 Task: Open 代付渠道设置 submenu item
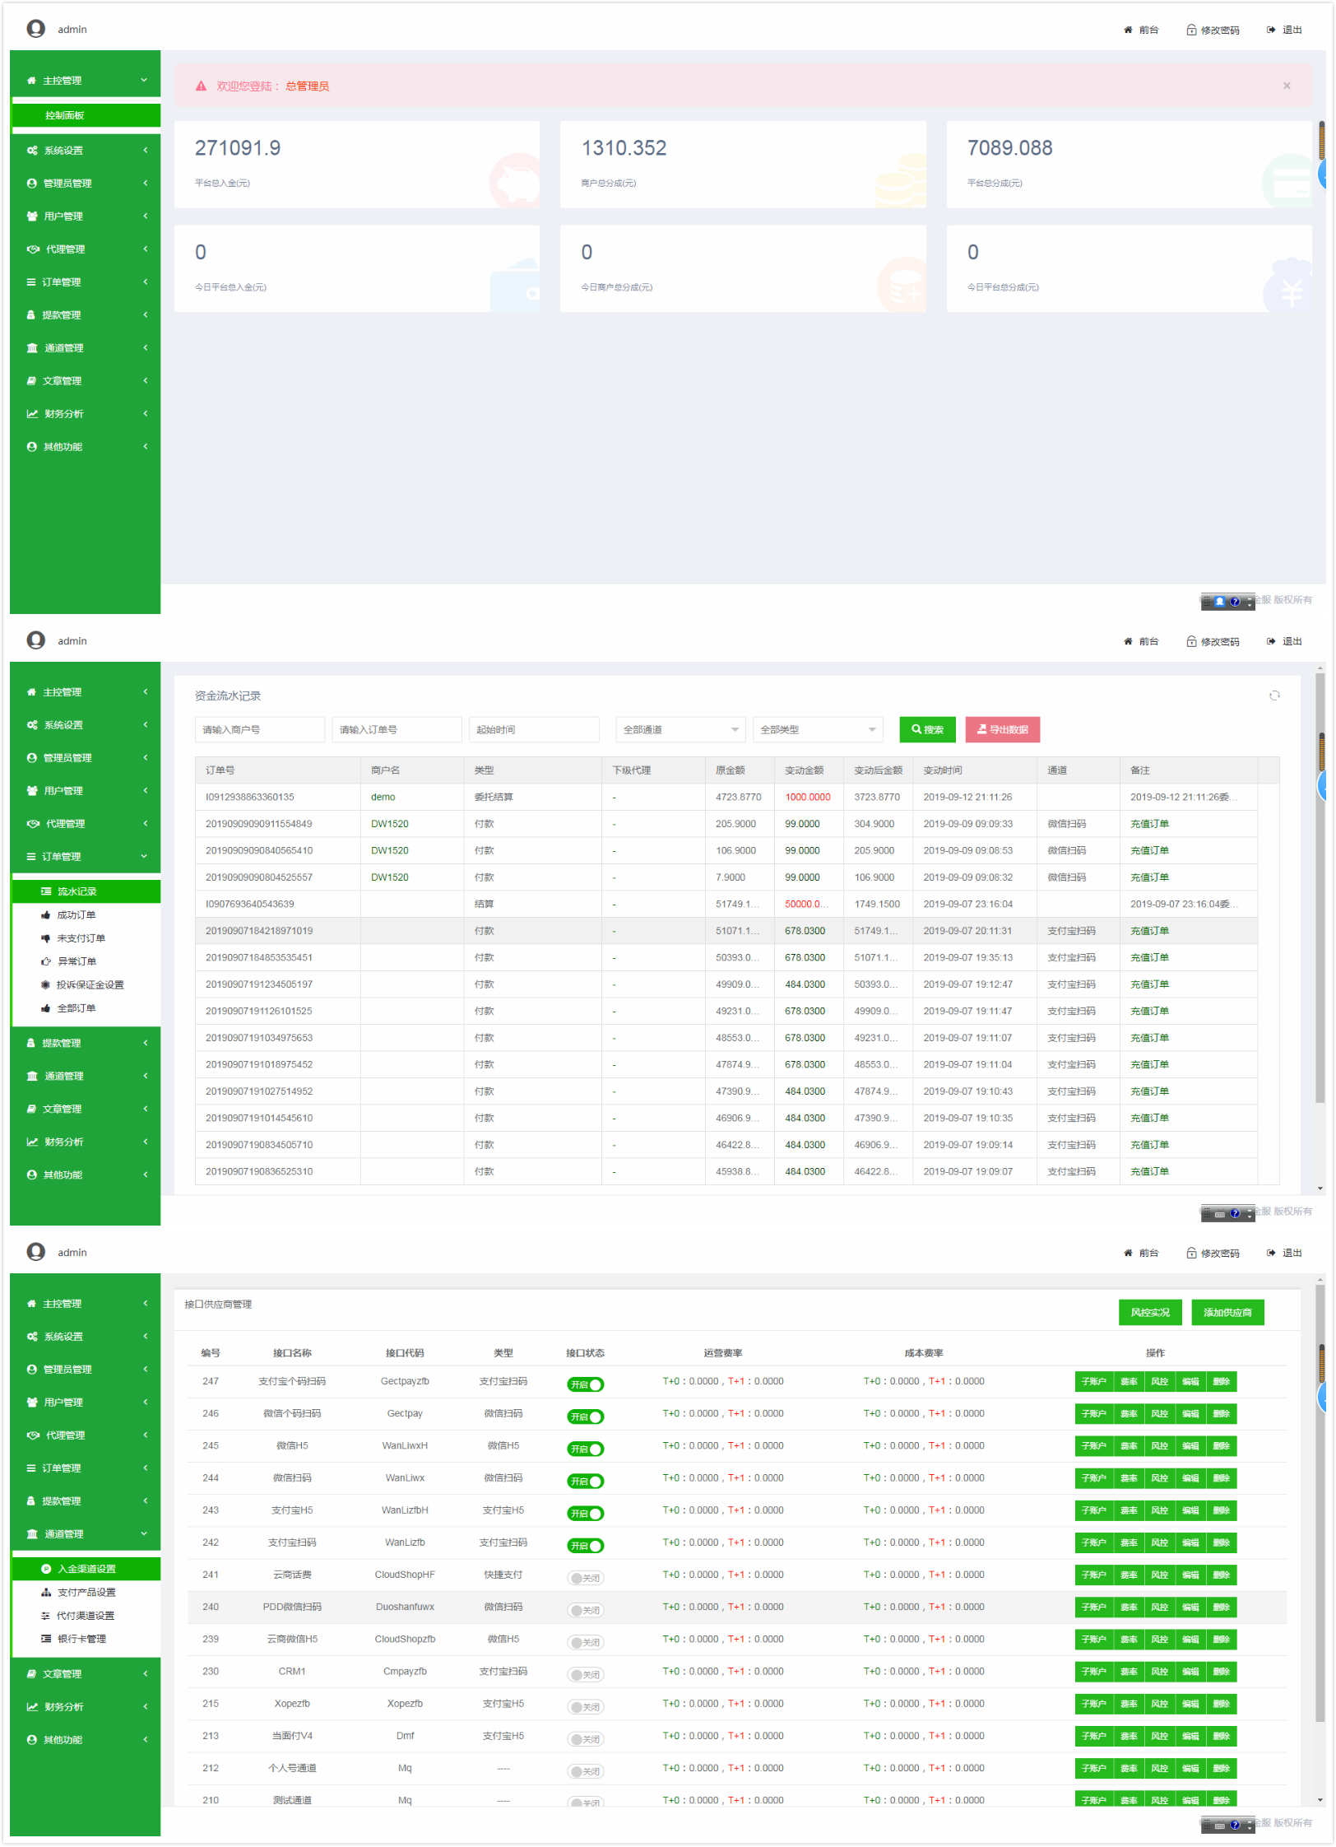86,1615
